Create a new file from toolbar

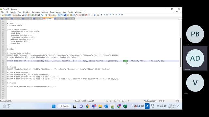pyautogui.click(x=2, y=15)
